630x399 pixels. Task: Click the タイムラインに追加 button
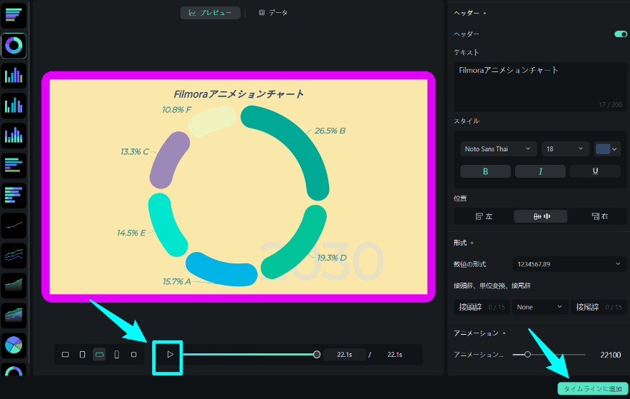(592, 389)
